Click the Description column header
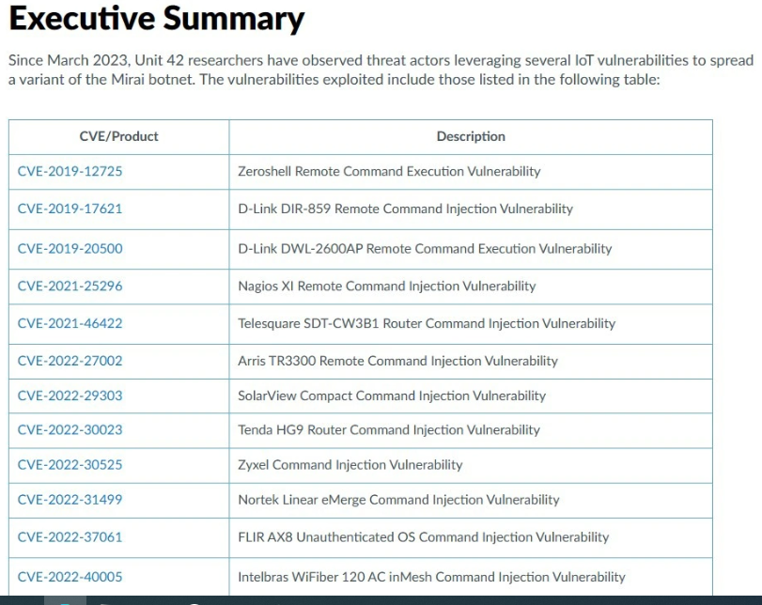This screenshot has height=605, width=762. pos(471,136)
